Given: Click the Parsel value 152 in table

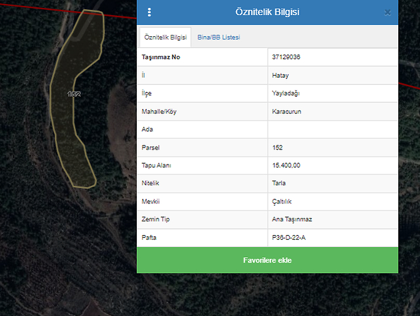Looking at the screenshot, I should pyautogui.click(x=277, y=147).
